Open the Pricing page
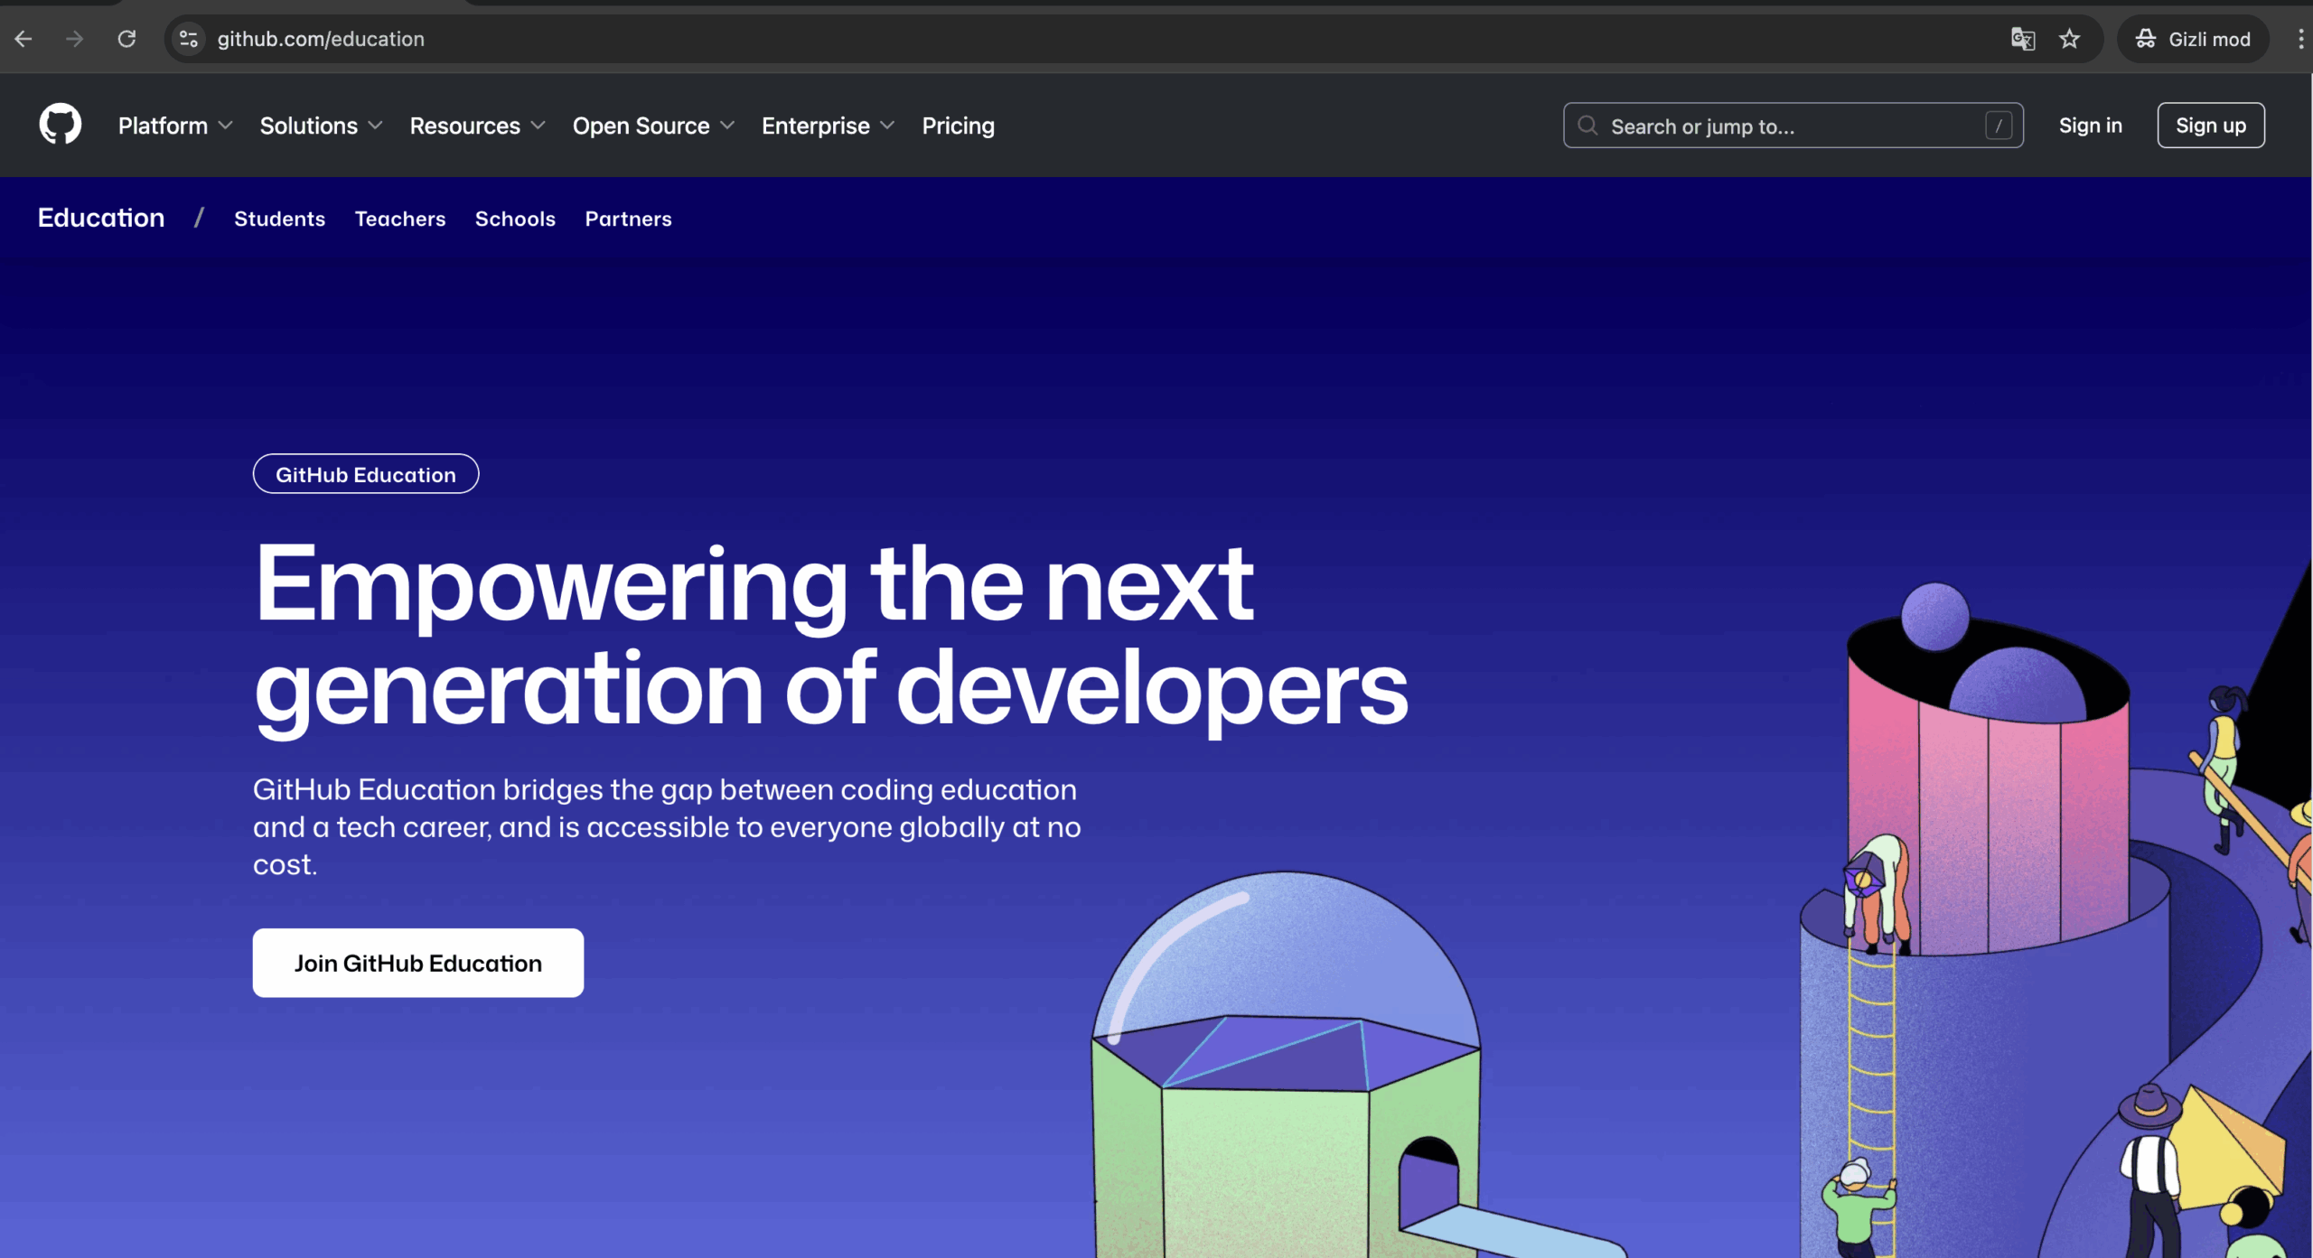This screenshot has height=1258, width=2313. coord(958,126)
